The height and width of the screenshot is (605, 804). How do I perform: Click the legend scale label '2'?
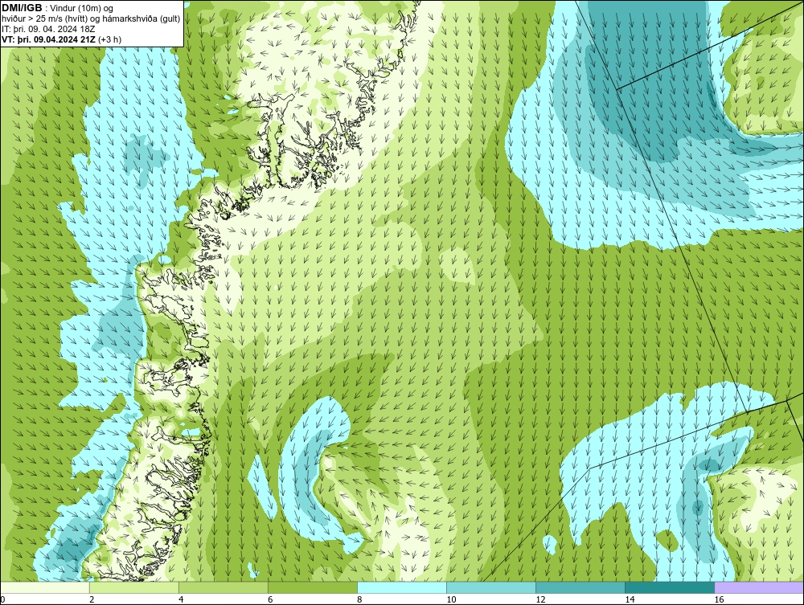tap(92, 599)
